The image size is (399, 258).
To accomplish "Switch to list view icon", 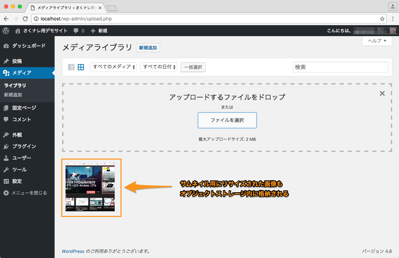I will point(71,67).
